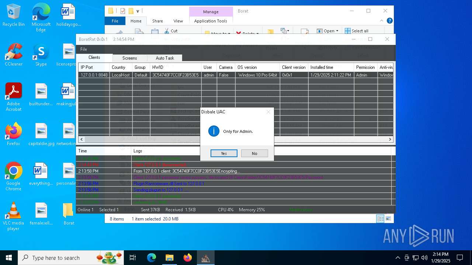Open Adobe Acrobat desktop shortcut

click(x=14, y=97)
